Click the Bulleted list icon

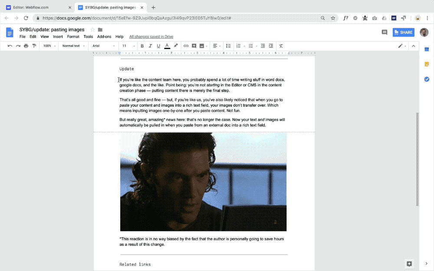251,46
